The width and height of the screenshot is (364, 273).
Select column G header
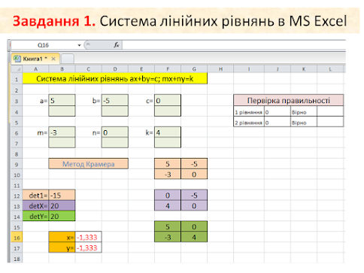click(x=194, y=69)
